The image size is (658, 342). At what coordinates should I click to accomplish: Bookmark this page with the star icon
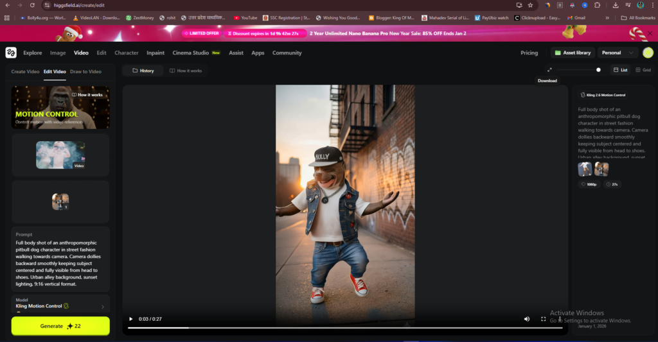[x=530, y=4]
